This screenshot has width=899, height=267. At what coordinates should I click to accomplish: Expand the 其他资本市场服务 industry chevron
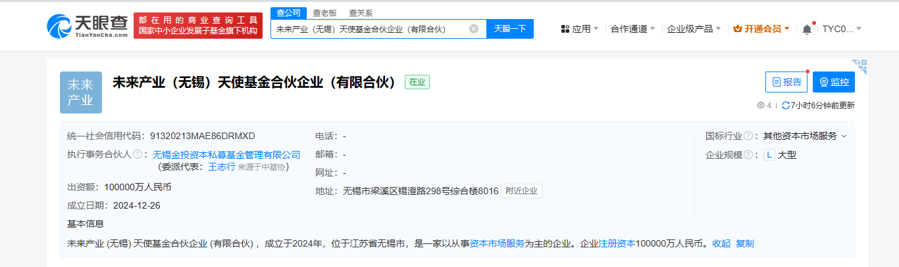[844, 136]
